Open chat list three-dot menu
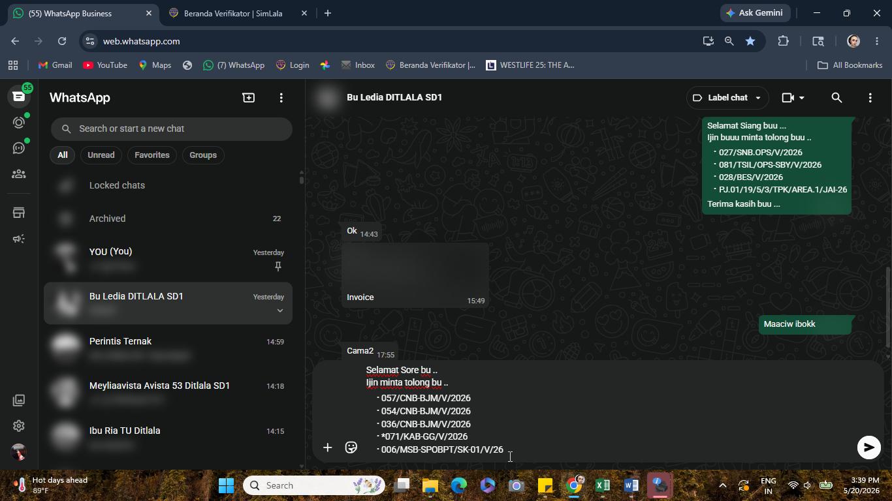Image resolution: width=892 pixels, height=501 pixels. pyautogui.click(x=281, y=97)
